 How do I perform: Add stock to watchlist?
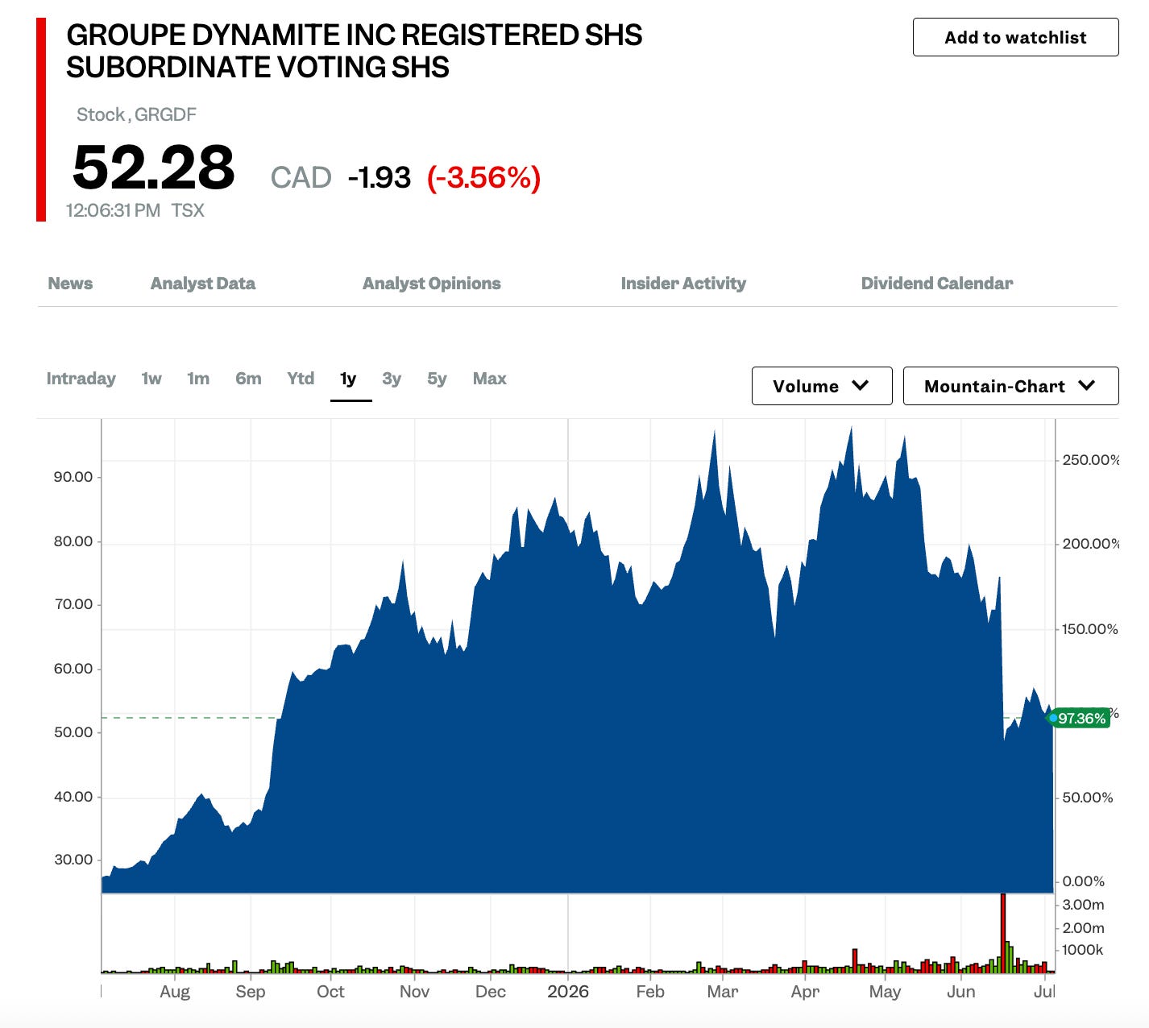1015,37
